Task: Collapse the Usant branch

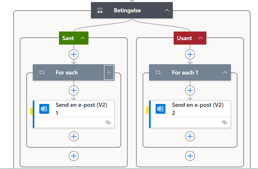Action: point(201,38)
